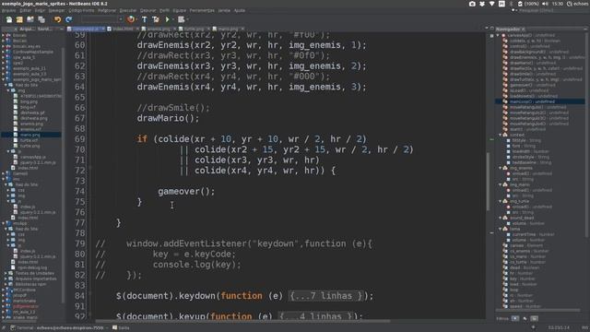Collapse the img_enemis node in Navegador
This screenshot has height=332, width=590.
coord(501,168)
